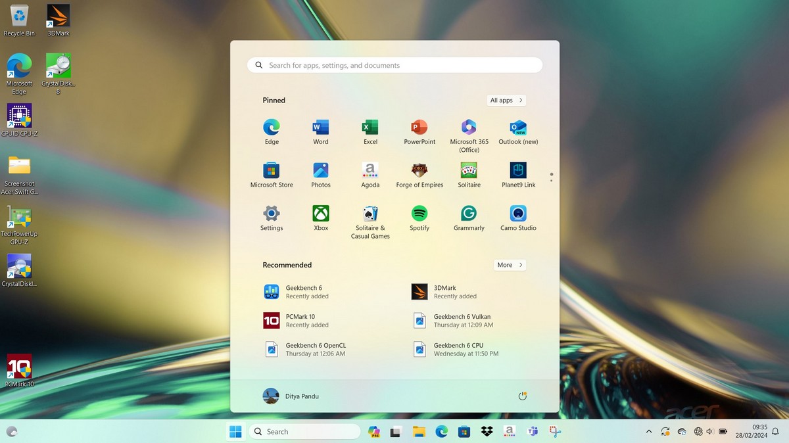
Task: Launch Spotify from the Start menu
Action: (419, 219)
